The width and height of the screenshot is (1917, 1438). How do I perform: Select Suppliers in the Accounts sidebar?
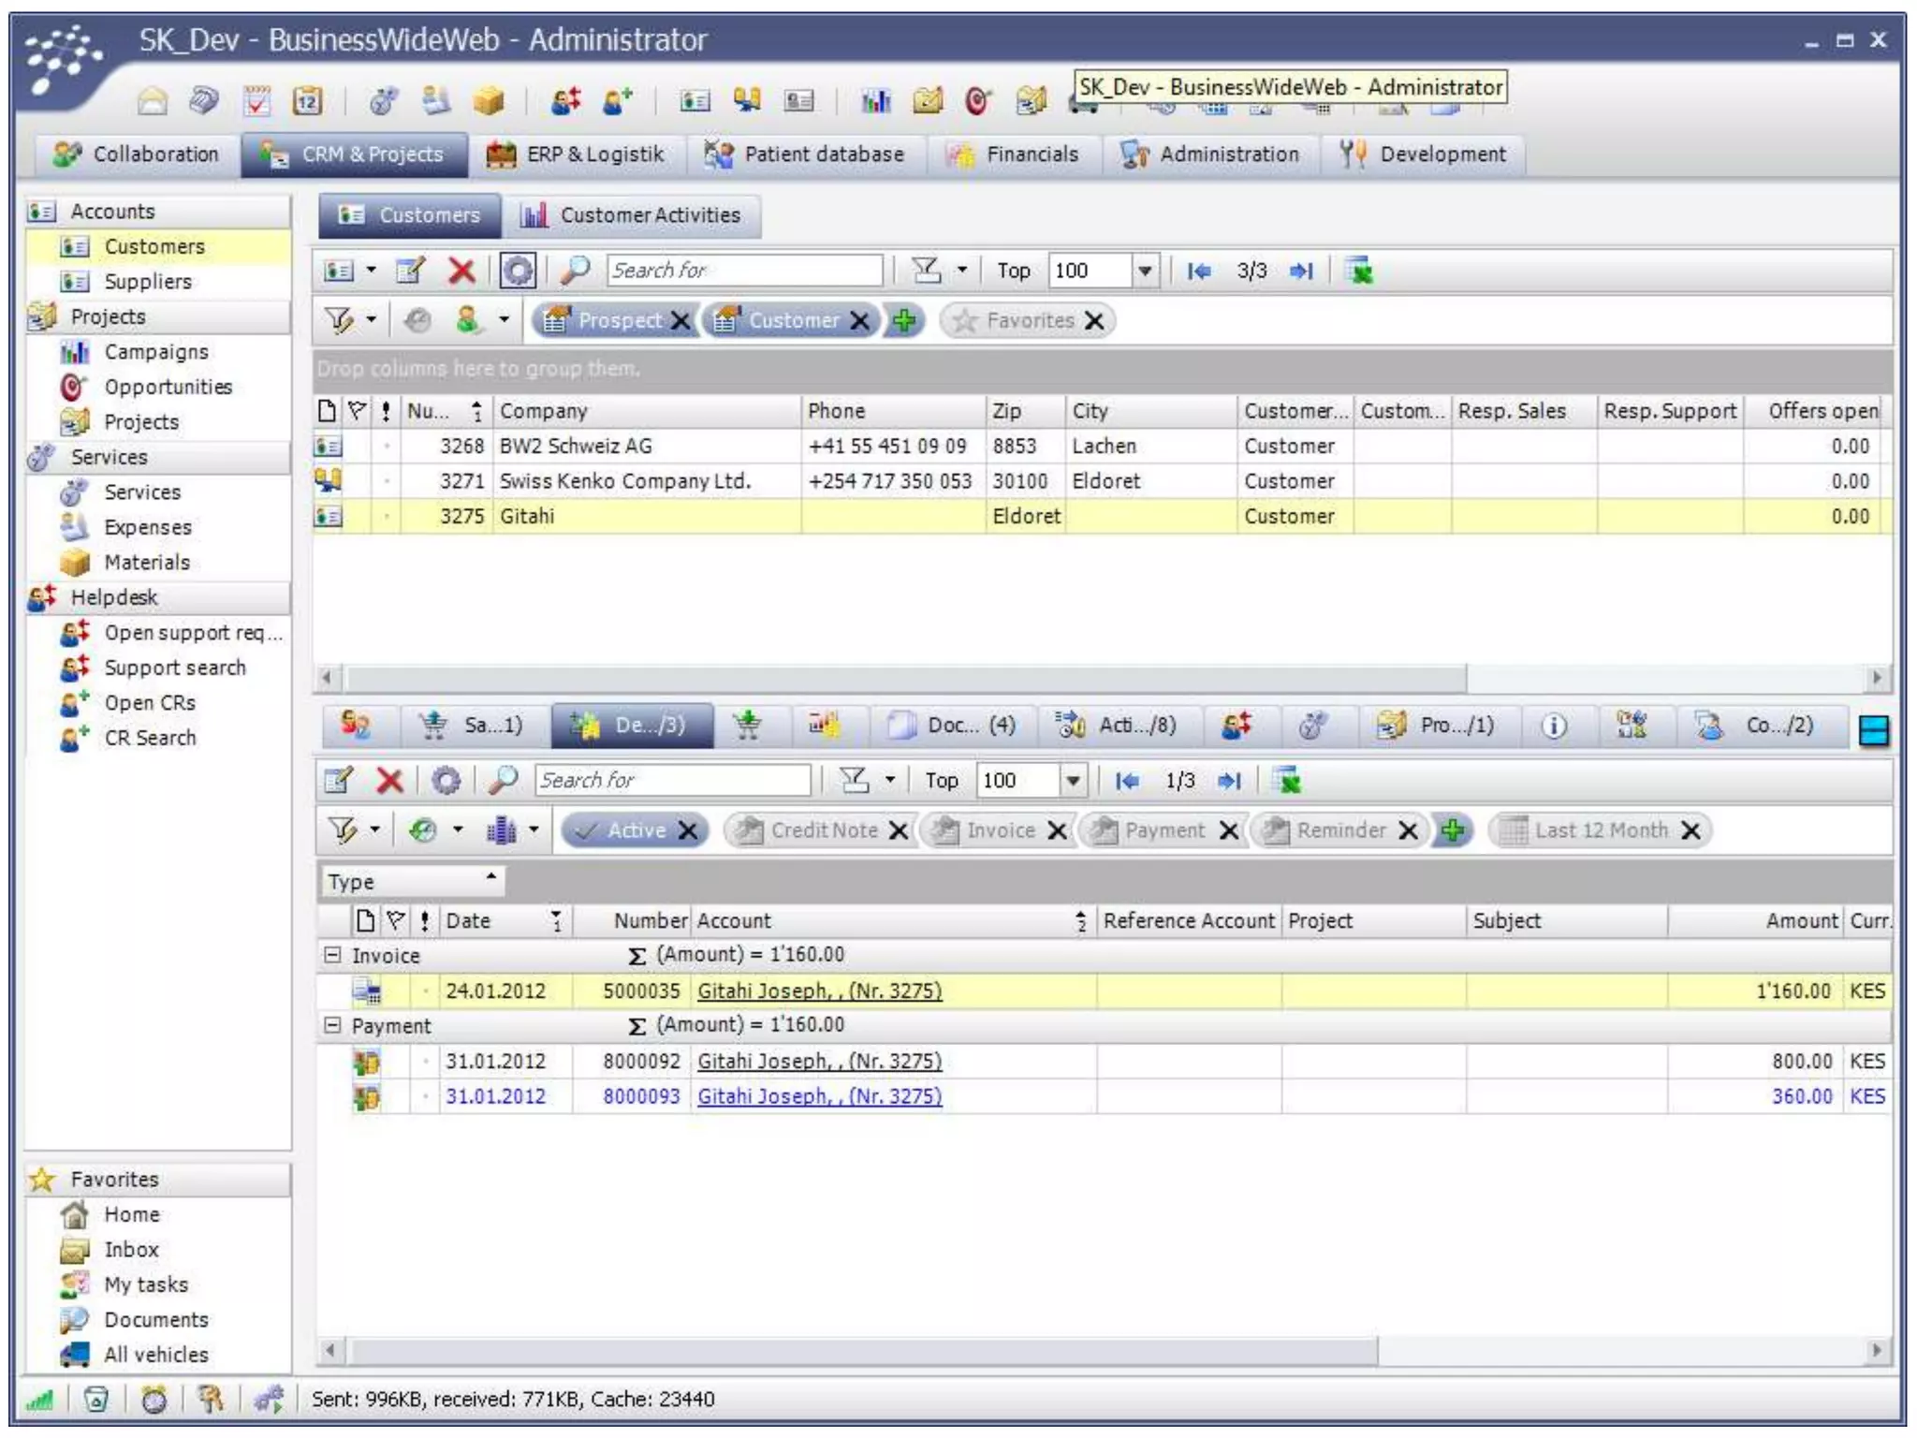pyautogui.click(x=148, y=281)
